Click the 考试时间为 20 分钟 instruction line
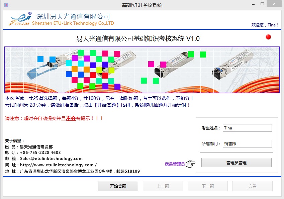284x199 pixels. (97, 105)
